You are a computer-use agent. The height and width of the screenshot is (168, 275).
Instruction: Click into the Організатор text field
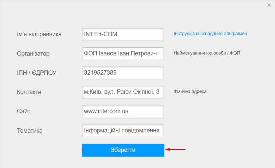pyautogui.click(x=123, y=54)
